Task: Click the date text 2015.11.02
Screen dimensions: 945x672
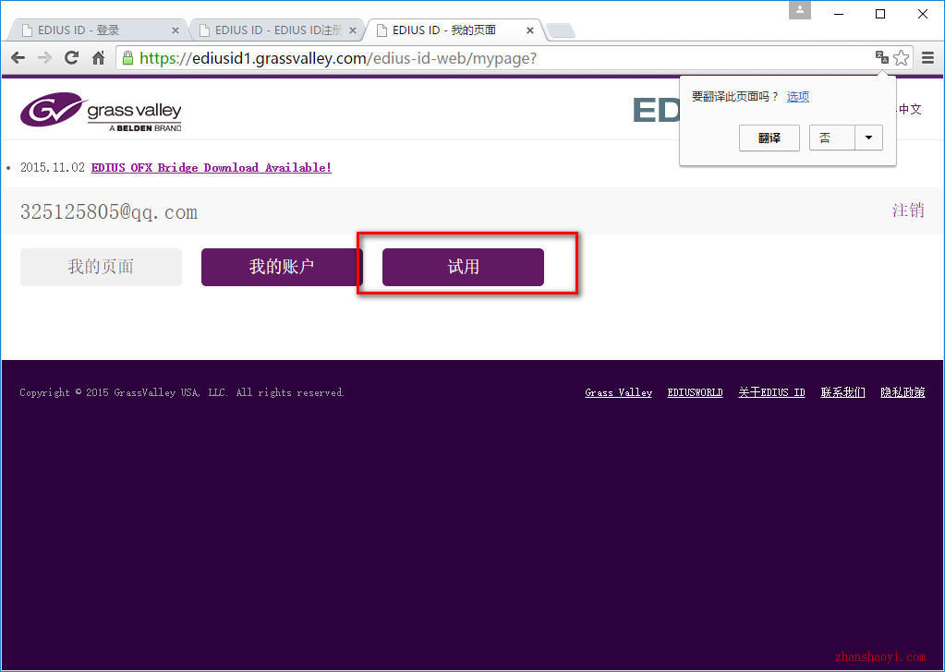Action: (x=53, y=167)
